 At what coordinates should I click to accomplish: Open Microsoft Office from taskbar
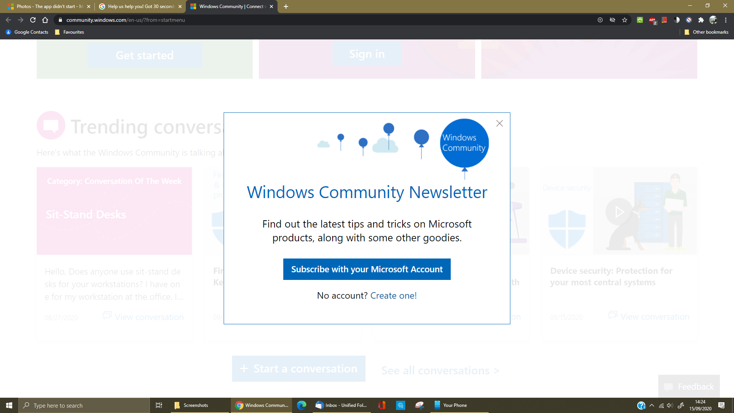coord(382,405)
